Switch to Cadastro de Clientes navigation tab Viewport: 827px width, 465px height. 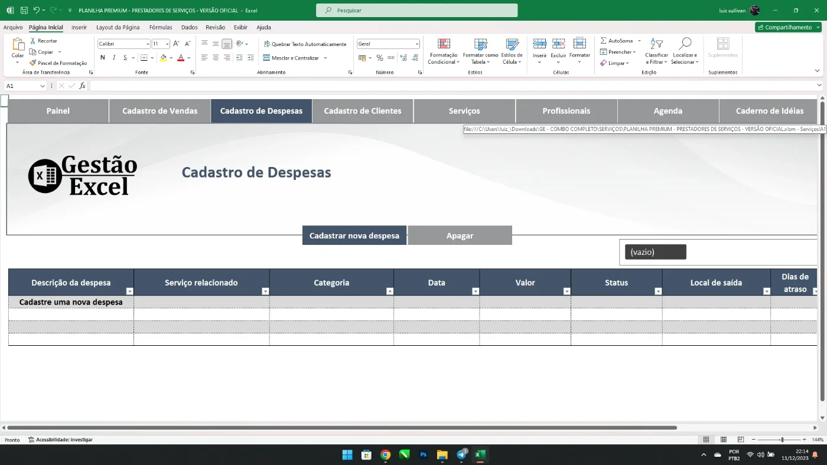pos(363,111)
